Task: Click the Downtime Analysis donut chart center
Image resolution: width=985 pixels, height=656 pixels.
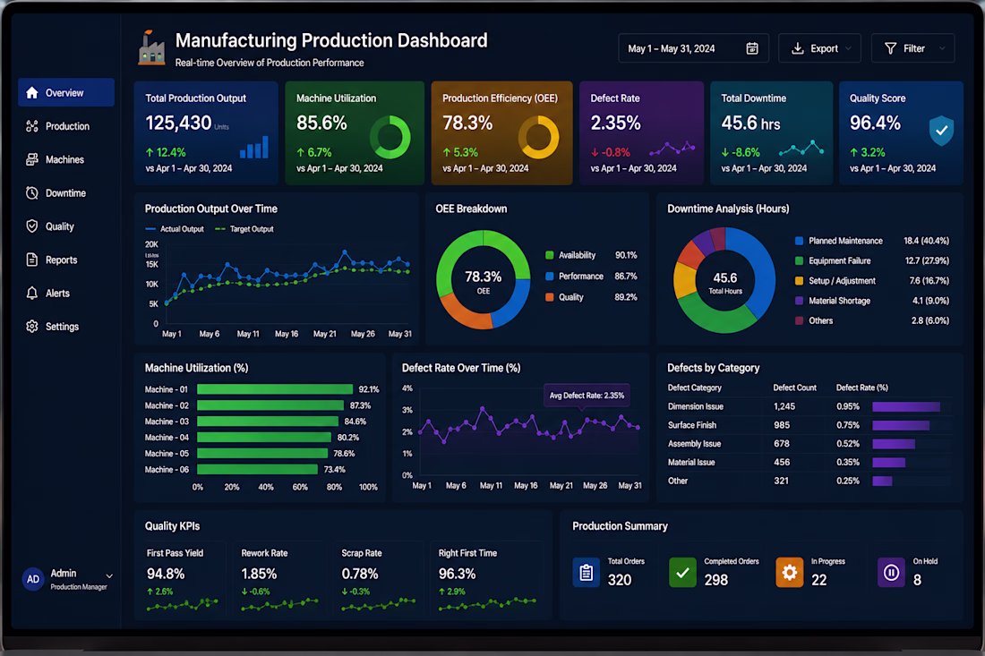Action: tap(725, 281)
